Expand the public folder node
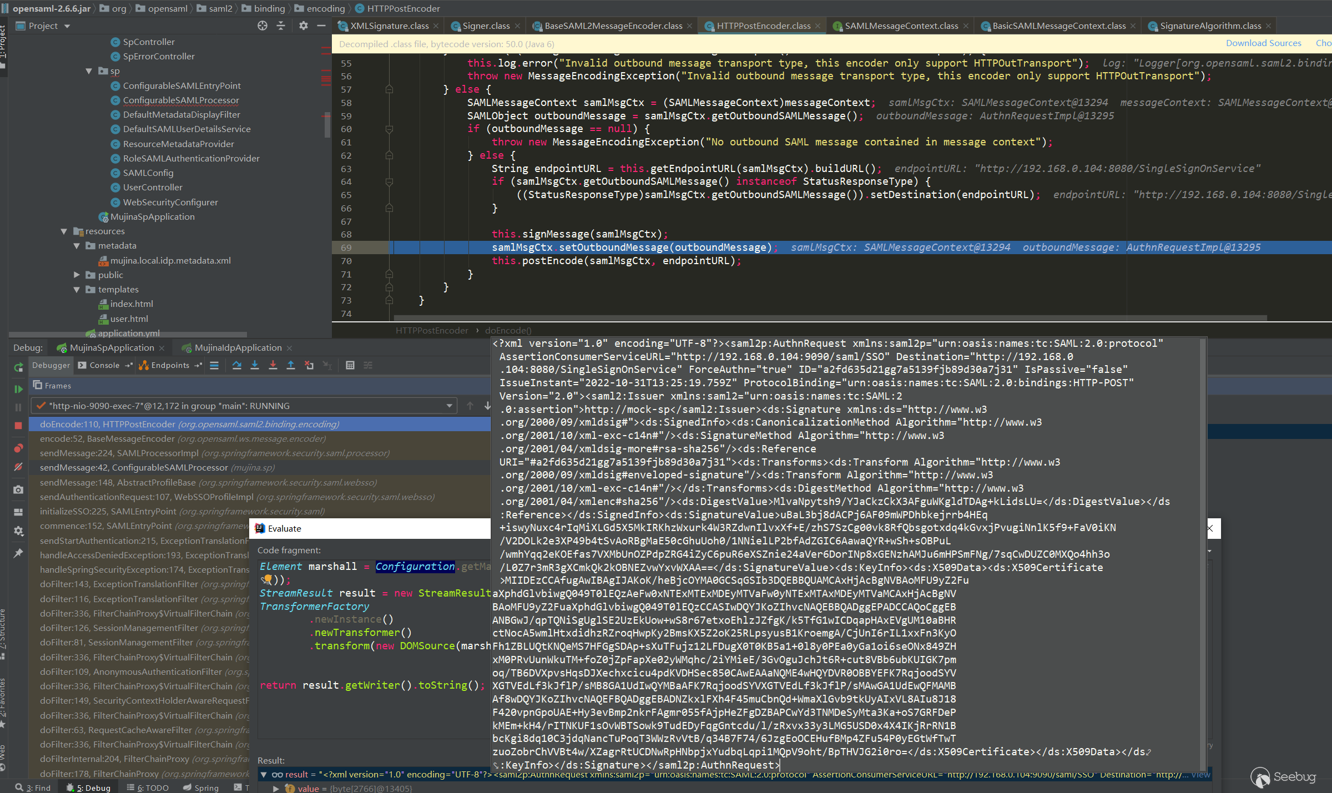The height and width of the screenshot is (793, 1332). click(x=77, y=275)
